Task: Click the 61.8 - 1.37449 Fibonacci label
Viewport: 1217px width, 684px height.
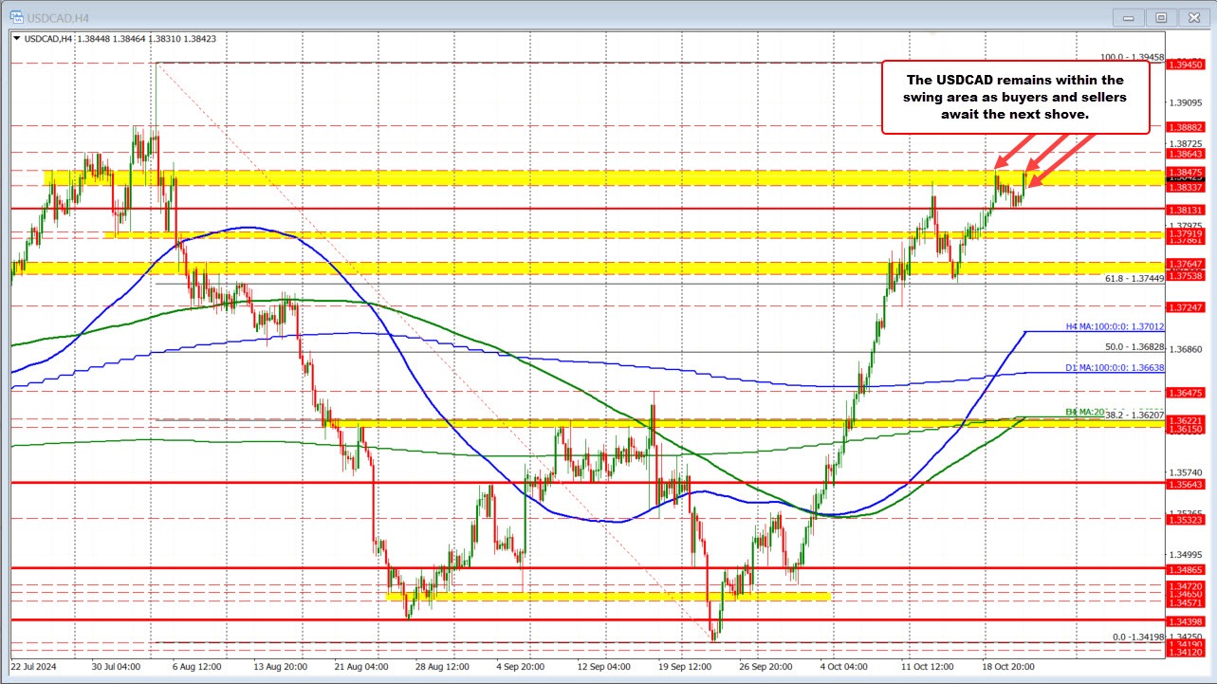Action: click(x=1134, y=278)
